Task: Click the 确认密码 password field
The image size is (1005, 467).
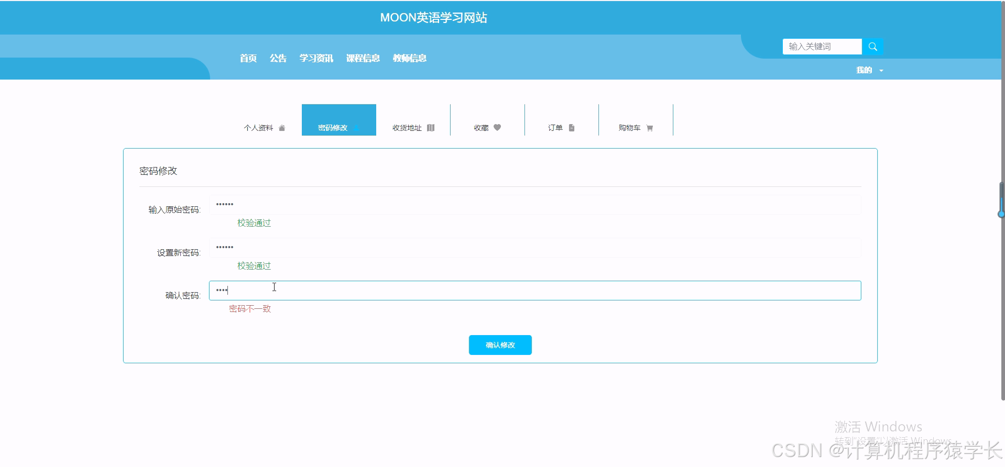Action: point(535,291)
